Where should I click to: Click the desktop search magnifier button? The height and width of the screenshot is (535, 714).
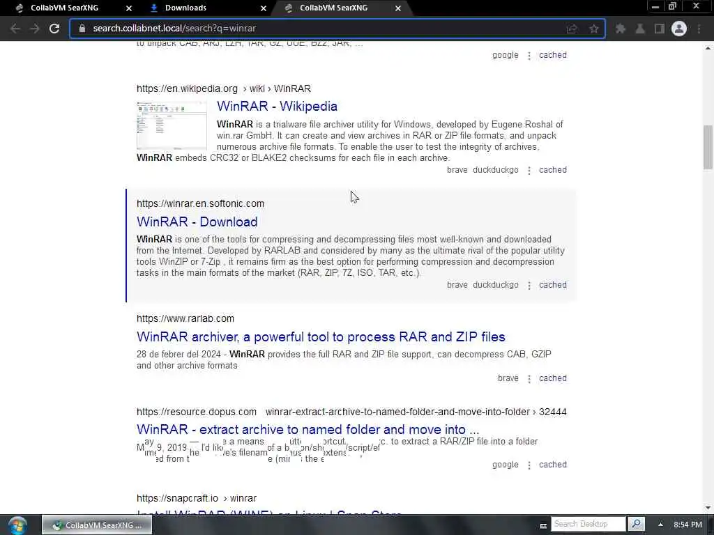636,524
